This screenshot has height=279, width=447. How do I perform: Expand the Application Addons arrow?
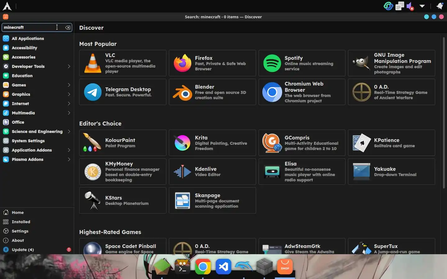coord(69,150)
